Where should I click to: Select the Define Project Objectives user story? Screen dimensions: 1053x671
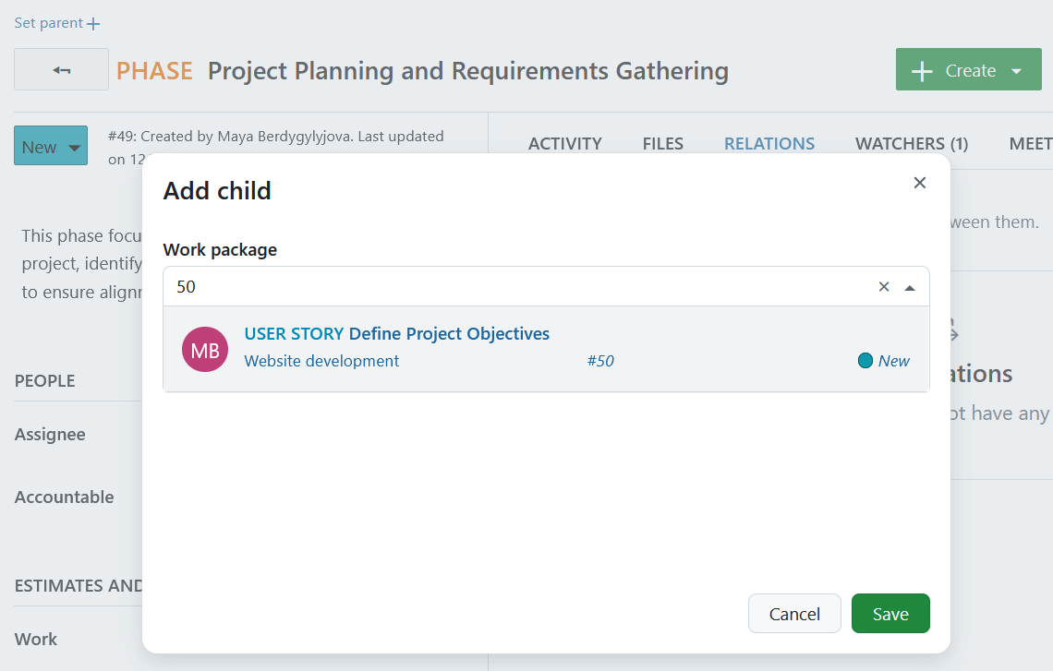tap(396, 333)
